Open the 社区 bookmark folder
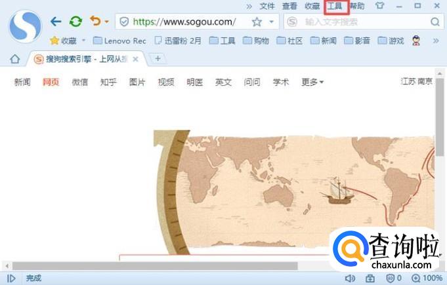447x285 pixels. coord(289,41)
